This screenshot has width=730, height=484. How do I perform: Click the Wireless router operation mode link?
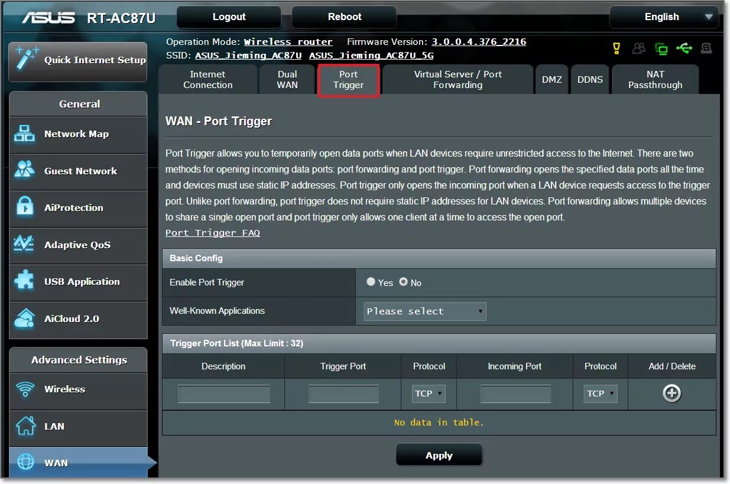tap(288, 42)
